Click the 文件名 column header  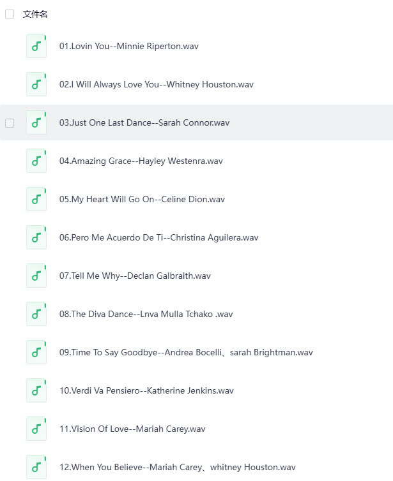(x=35, y=14)
